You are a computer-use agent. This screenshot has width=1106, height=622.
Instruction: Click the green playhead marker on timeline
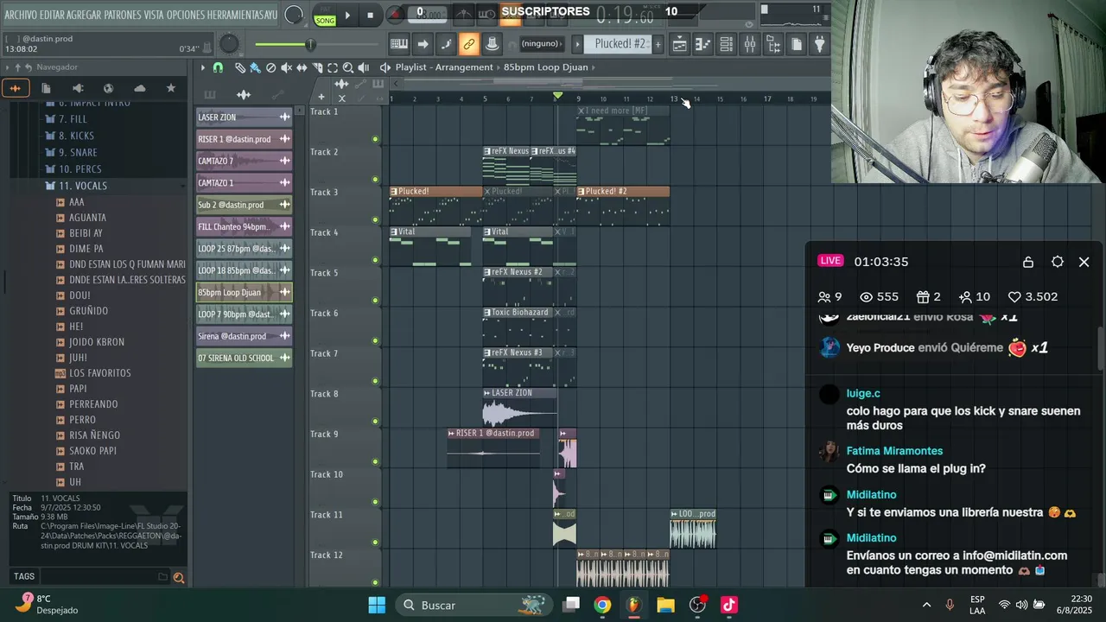click(x=557, y=96)
